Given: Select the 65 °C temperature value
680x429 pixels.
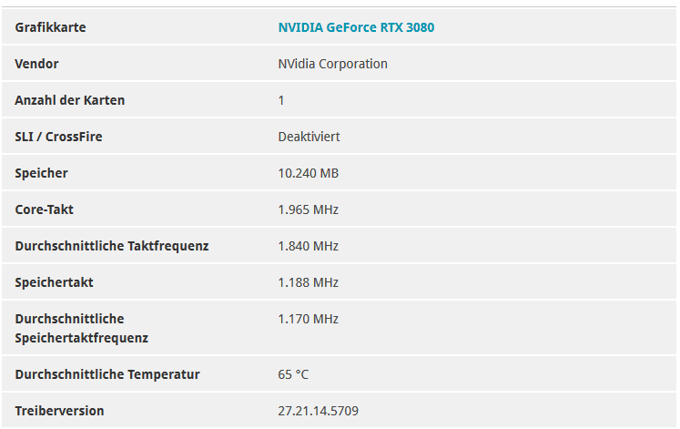Looking at the screenshot, I should (293, 374).
